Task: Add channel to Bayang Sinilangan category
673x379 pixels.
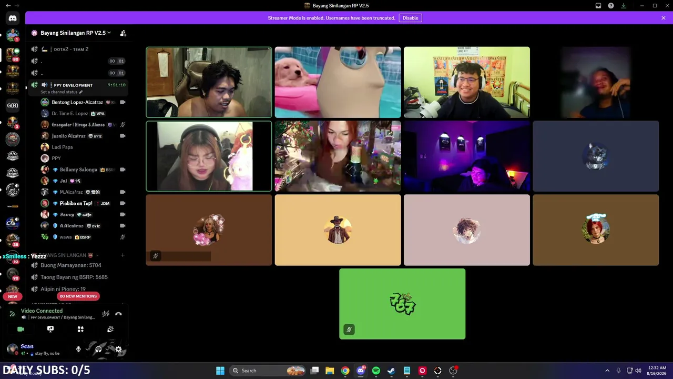Action: pyautogui.click(x=123, y=255)
